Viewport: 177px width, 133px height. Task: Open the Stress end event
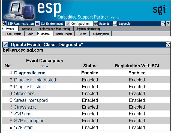(x=24, y=93)
